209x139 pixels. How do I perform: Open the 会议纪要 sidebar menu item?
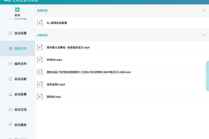(20, 33)
